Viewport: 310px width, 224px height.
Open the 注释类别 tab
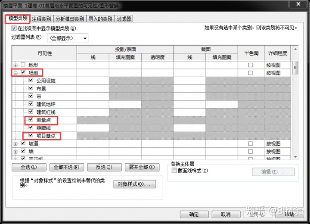click(x=41, y=19)
